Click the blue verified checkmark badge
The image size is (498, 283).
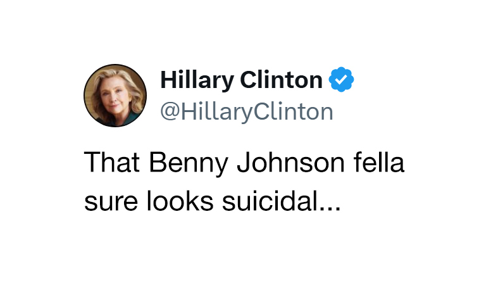click(342, 80)
